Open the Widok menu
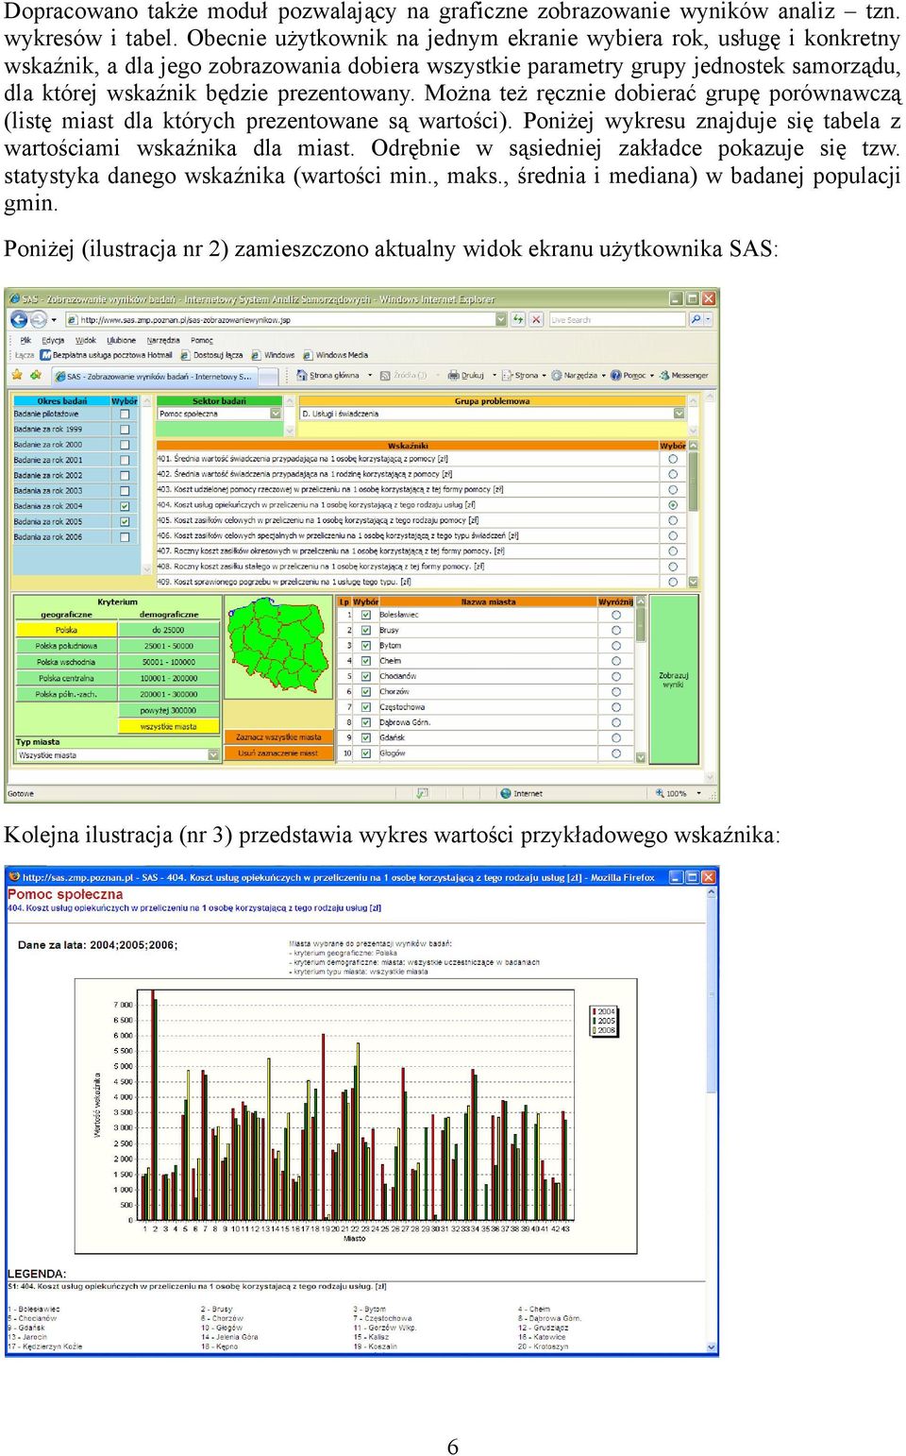The width and height of the screenshot is (906, 1456). 86,340
